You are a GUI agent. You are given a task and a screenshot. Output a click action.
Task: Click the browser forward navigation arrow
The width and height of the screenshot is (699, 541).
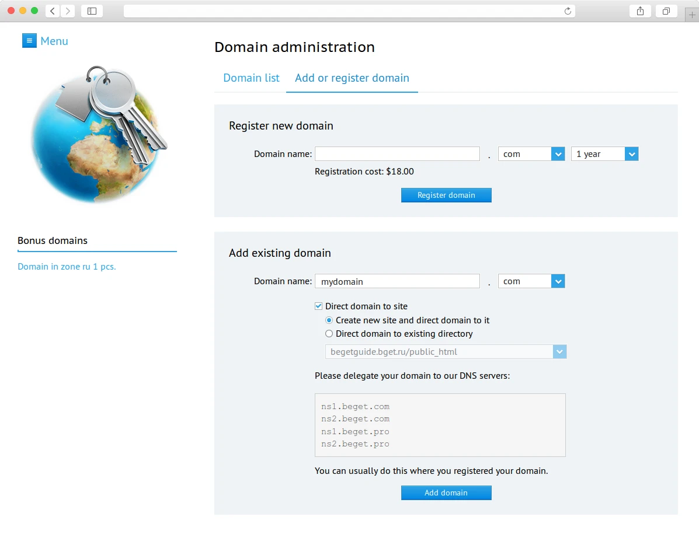[68, 11]
